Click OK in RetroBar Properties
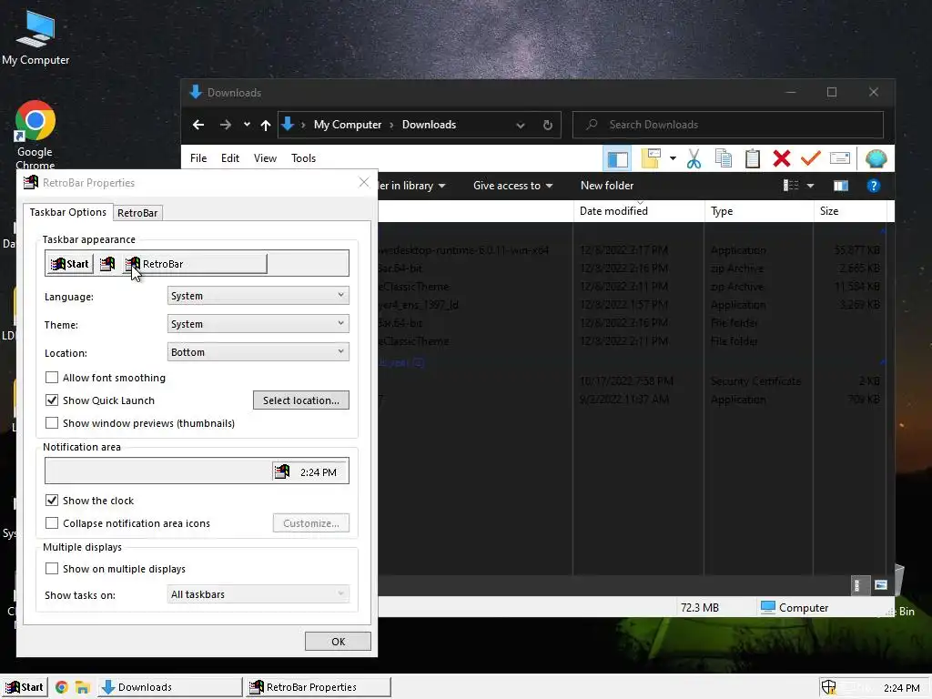The width and height of the screenshot is (932, 699). [339, 642]
